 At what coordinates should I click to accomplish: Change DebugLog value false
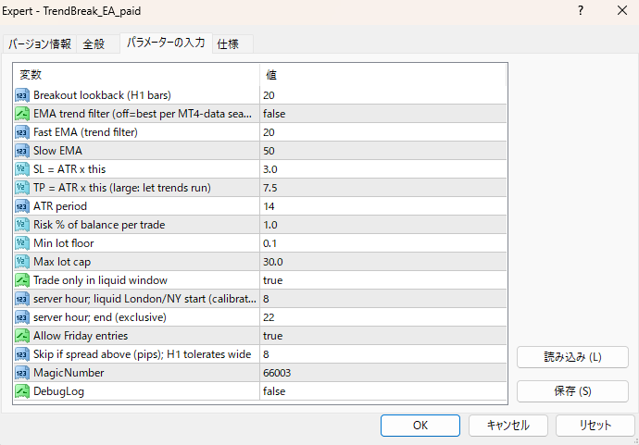[x=383, y=391]
